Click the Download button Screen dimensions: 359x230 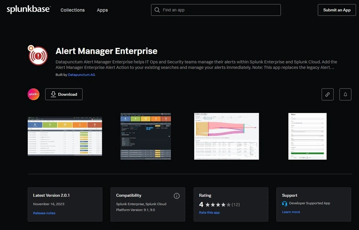(x=64, y=94)
